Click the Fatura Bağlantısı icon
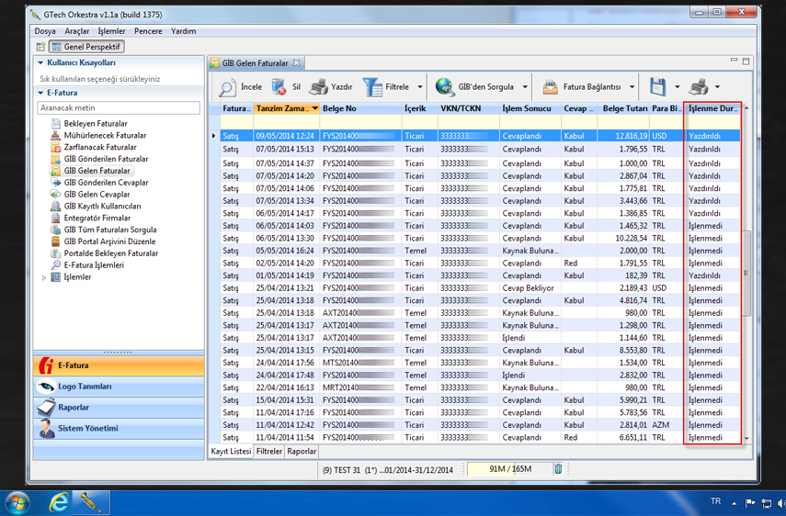The width and height of the screenshot is (786, 516). coord(551,87)
